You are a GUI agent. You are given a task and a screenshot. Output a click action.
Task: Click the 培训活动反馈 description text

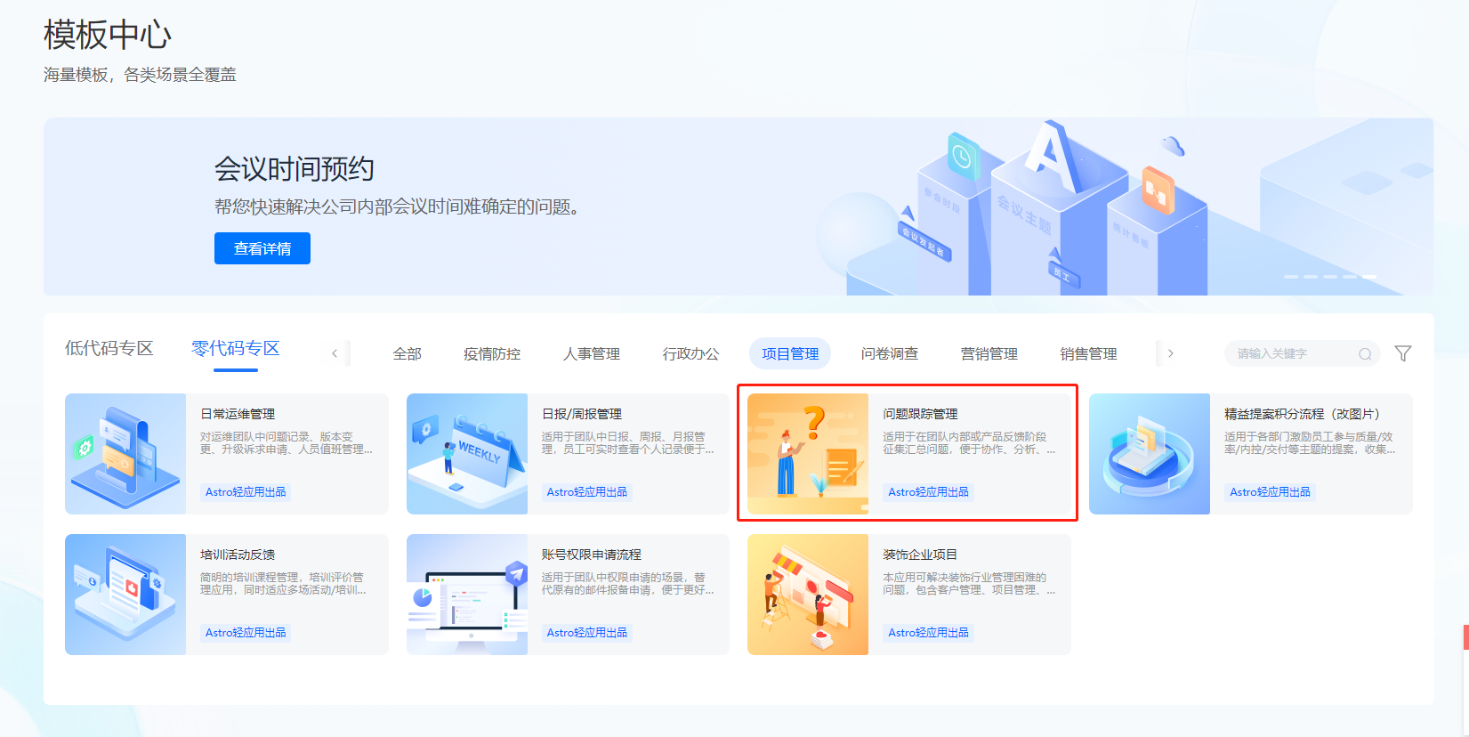284,584
